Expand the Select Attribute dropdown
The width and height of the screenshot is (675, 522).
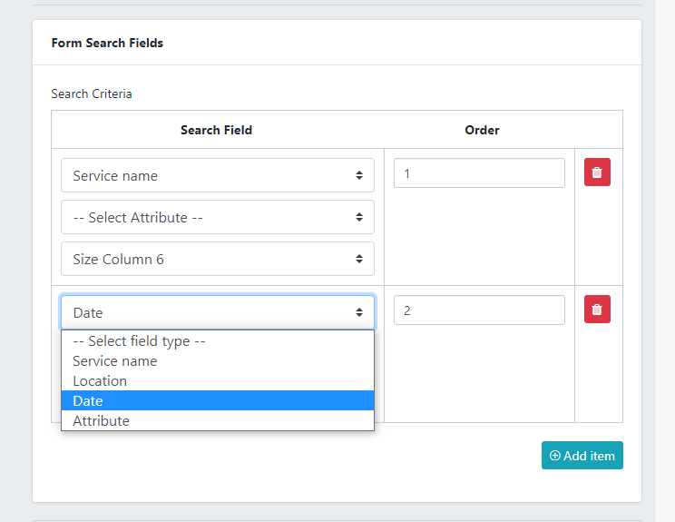[217, 218]
